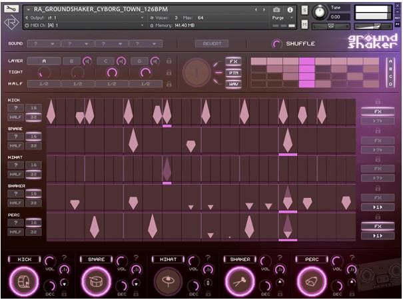Click the Kontakt wrench icon at top left
Viewport: 403px width, 300px height.
pos(11,9)
